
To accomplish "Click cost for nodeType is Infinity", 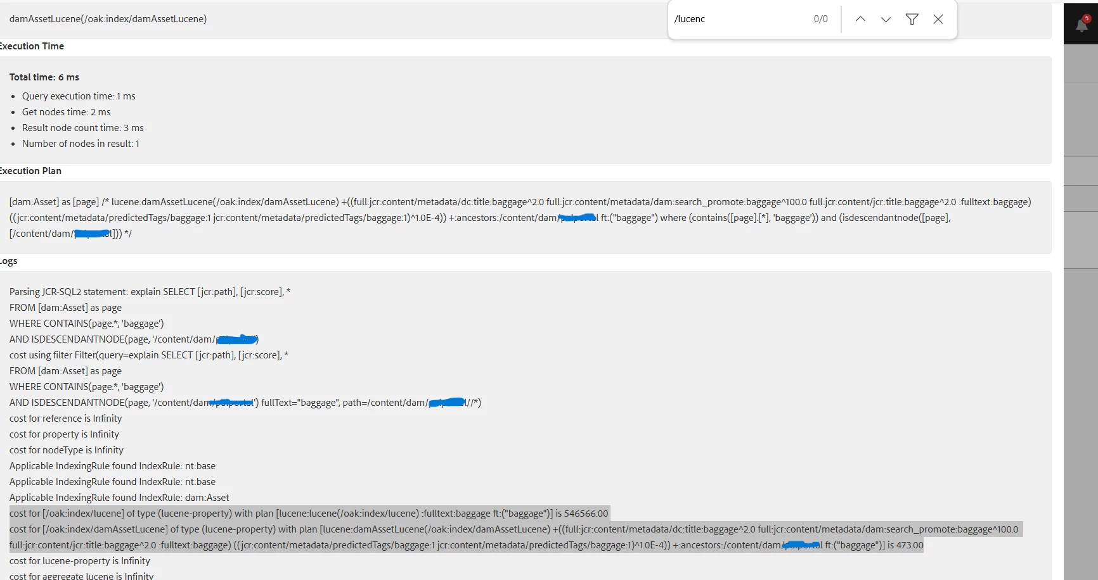I will [67, 450].
